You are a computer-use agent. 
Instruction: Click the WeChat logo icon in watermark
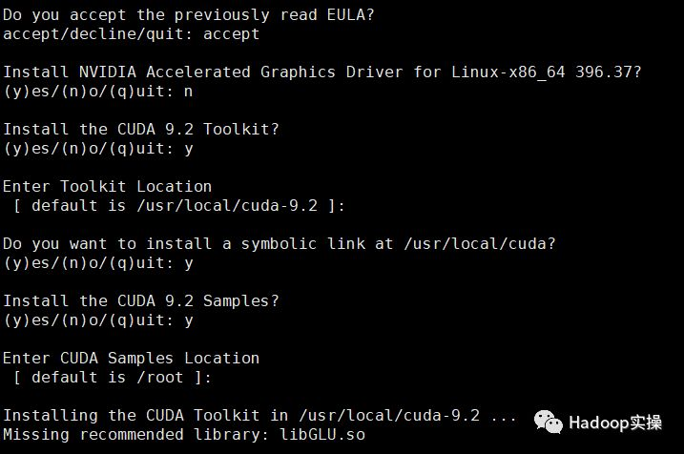click(549, 422)
